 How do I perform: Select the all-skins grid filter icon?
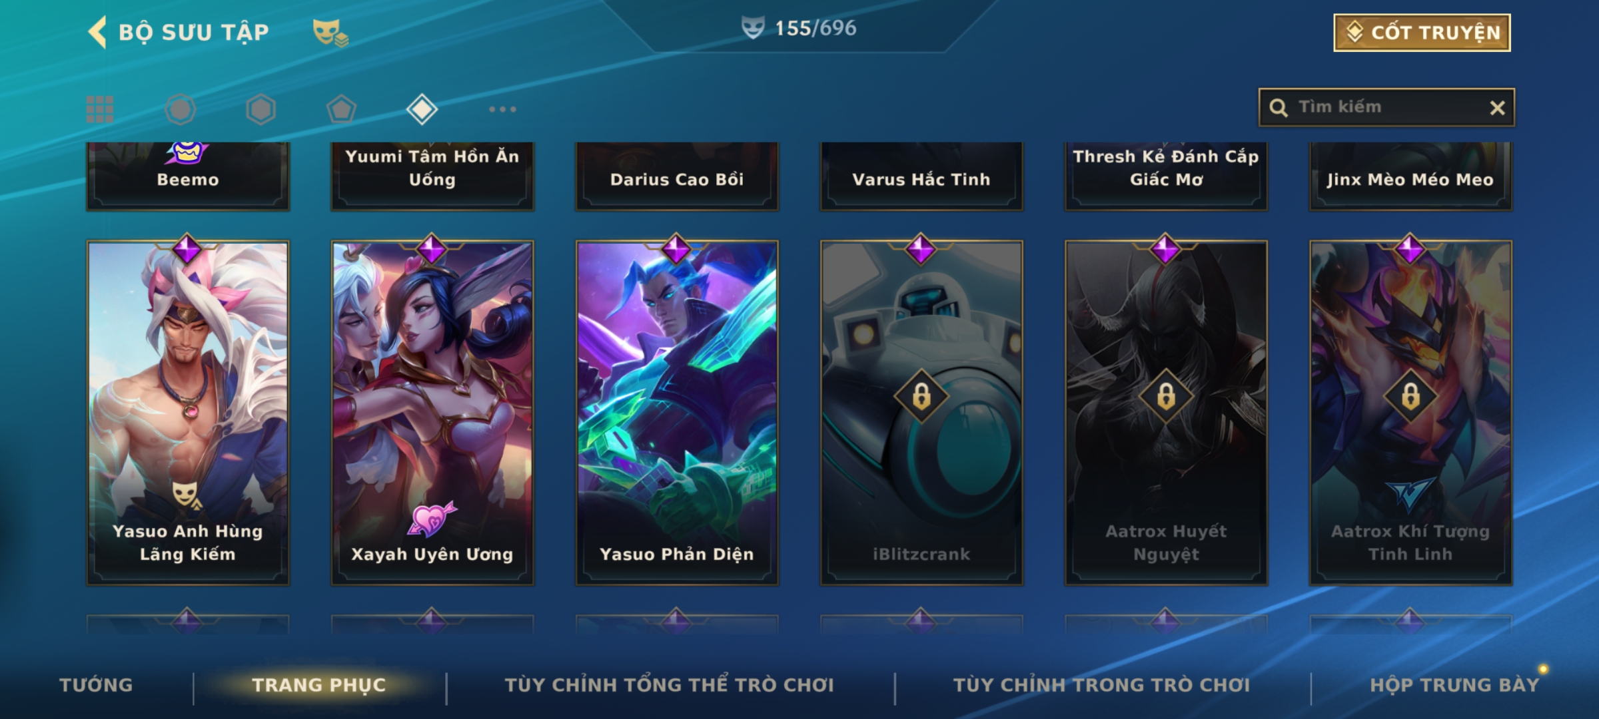[x=100, y=109]
